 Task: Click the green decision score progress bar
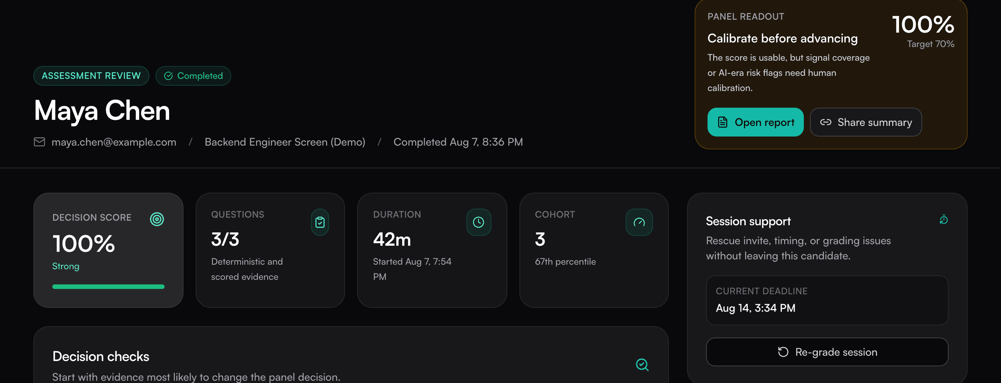click(x=108, y=287)
